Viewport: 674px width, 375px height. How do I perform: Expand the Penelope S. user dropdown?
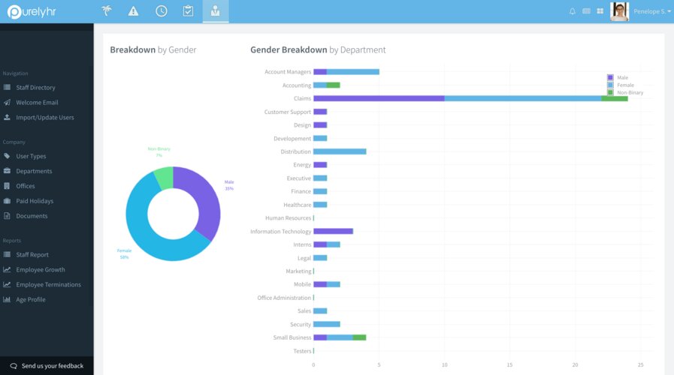click(x=652, y=11)
